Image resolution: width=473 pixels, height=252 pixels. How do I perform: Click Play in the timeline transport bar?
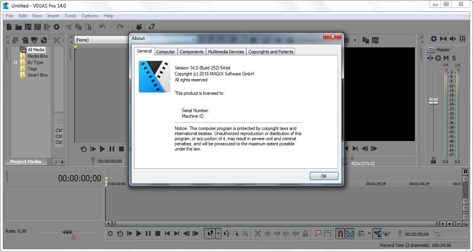(139, 233)
